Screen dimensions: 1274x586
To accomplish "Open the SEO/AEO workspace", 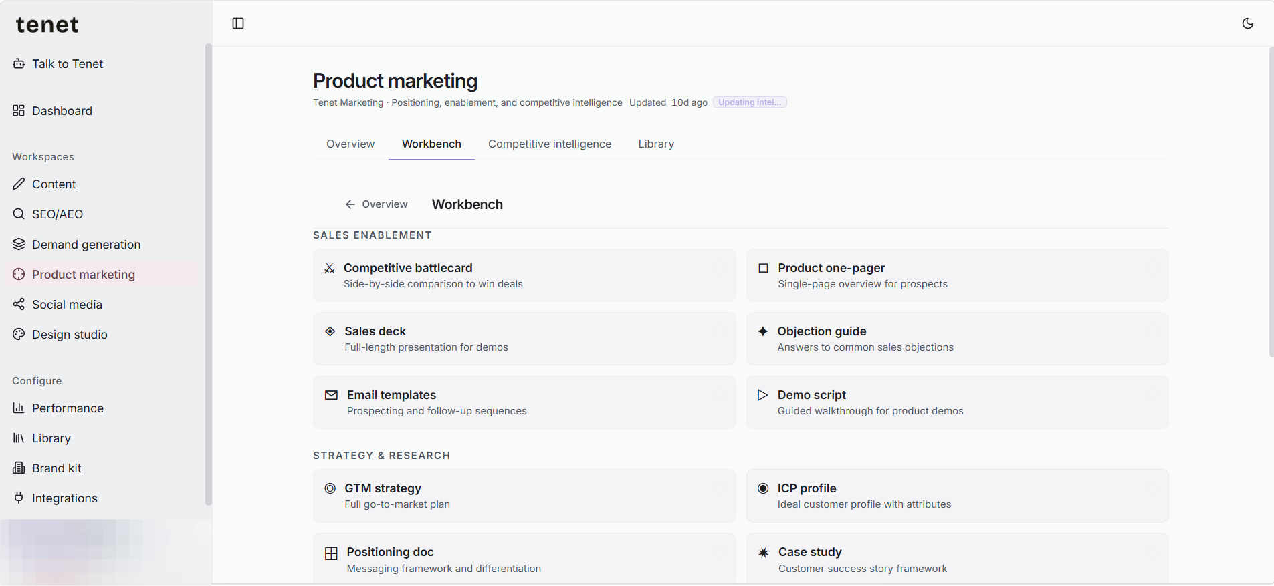I will click(100, 214).
